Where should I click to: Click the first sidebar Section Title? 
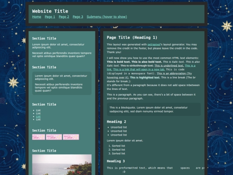(44, 38)
